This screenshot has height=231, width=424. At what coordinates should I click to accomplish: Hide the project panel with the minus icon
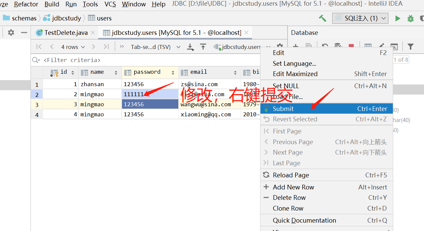(24, 33)
